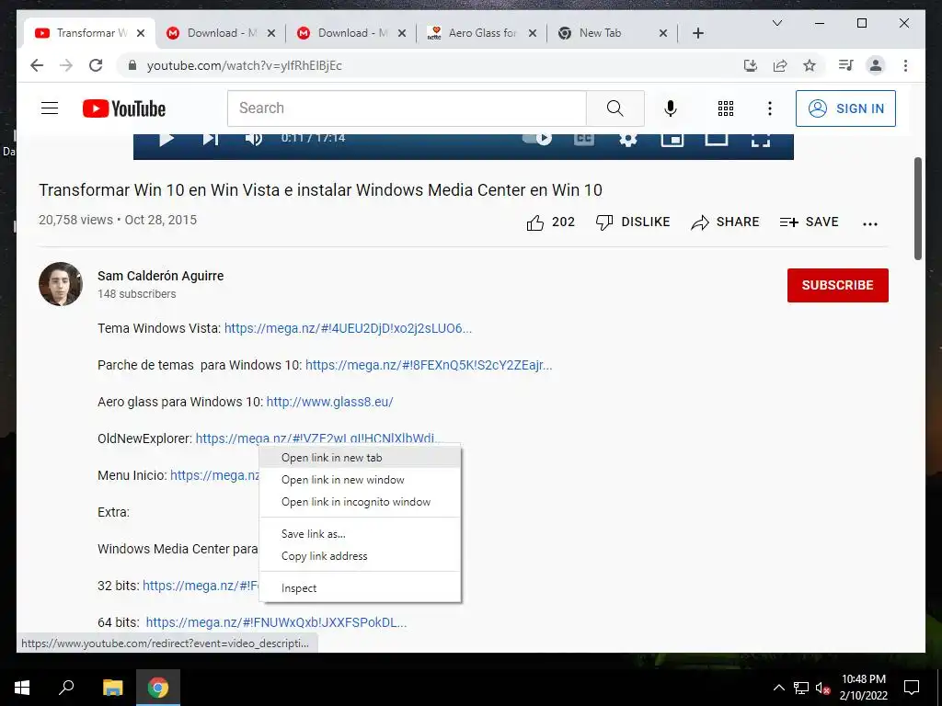Open a new browser tab

tap(697, 33)
